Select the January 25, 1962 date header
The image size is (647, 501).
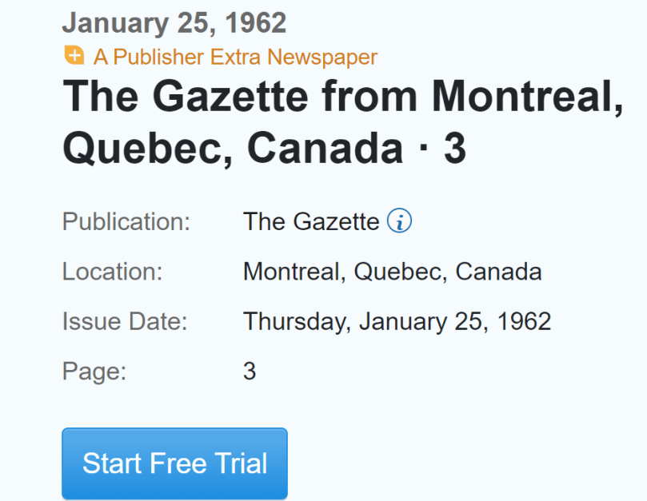coord(174,23)
